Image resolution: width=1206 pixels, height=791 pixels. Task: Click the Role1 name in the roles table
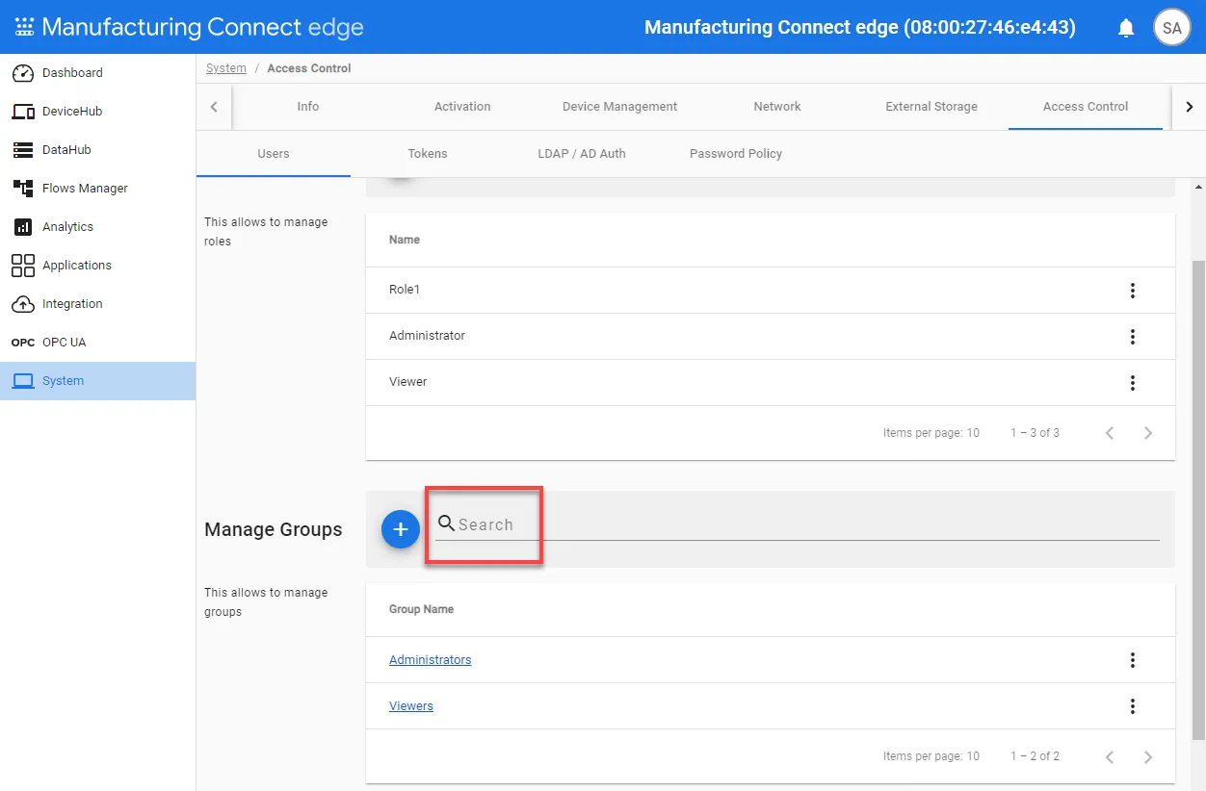tap(405, 290)
